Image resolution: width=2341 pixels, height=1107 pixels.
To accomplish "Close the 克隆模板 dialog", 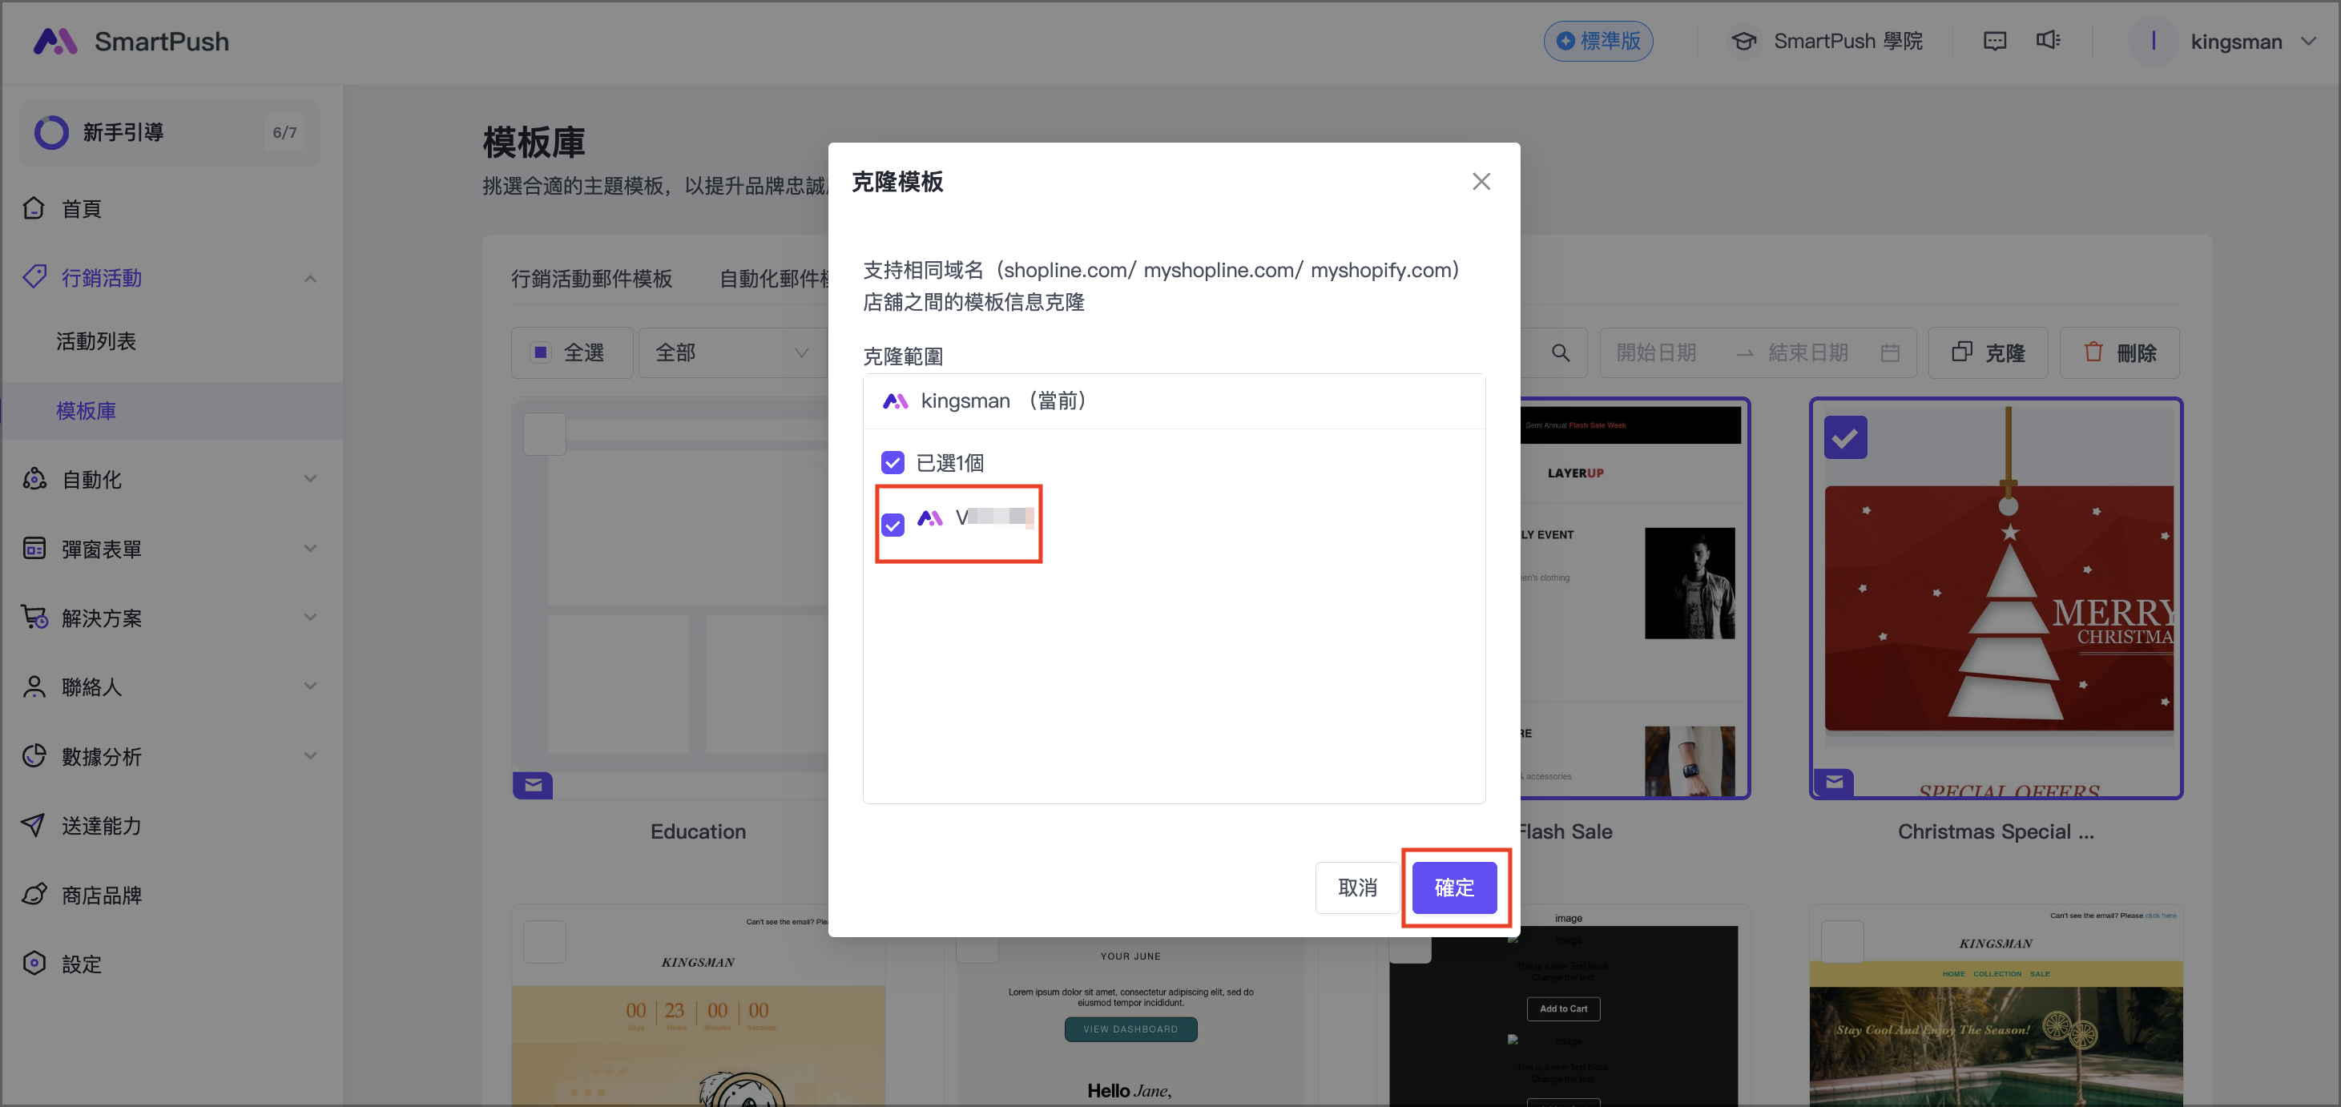I will 1481,182.
